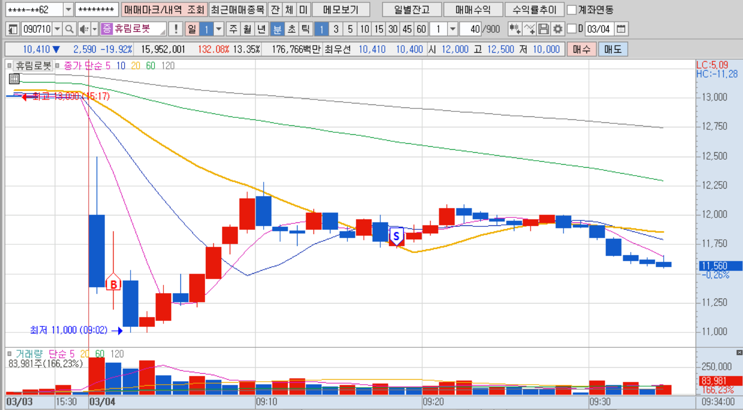The width and height of the screenshot is (743, 410).
Task: Click the 40 bar count input field
Action: pyautogui.click(x=470, y=29)
